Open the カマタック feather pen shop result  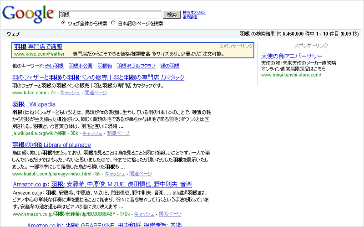click(x=98, y=77)
